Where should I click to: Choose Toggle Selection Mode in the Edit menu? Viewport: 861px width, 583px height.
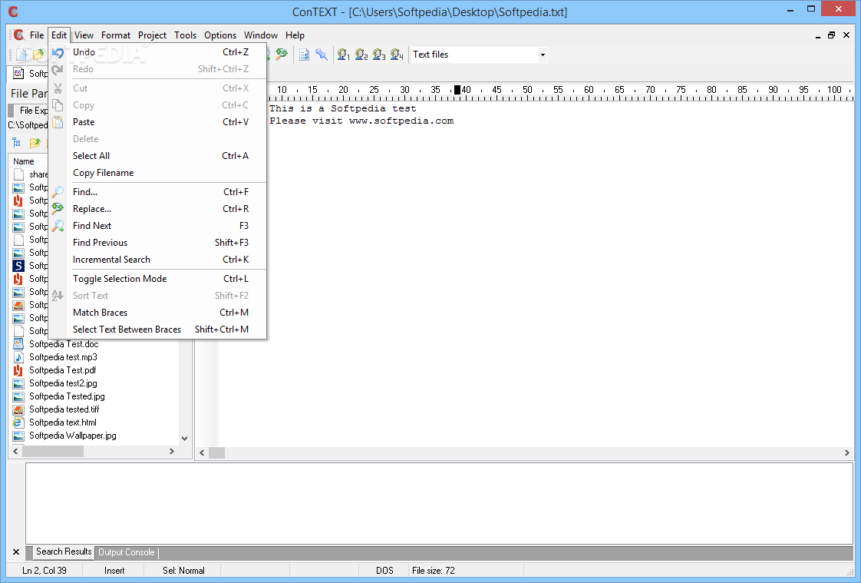pyautogui.click(x=157, y=279)
